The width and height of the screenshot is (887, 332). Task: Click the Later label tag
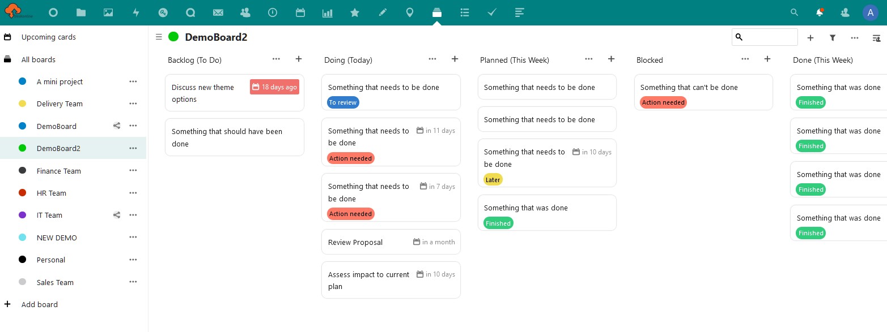[493, 179]
